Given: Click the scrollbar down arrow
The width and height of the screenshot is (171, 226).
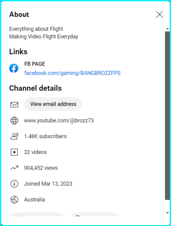Looking at the screenshot, I should click(x=167, y=213).
